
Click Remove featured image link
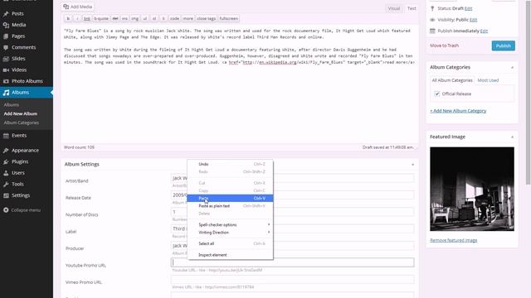coord(454,241)
